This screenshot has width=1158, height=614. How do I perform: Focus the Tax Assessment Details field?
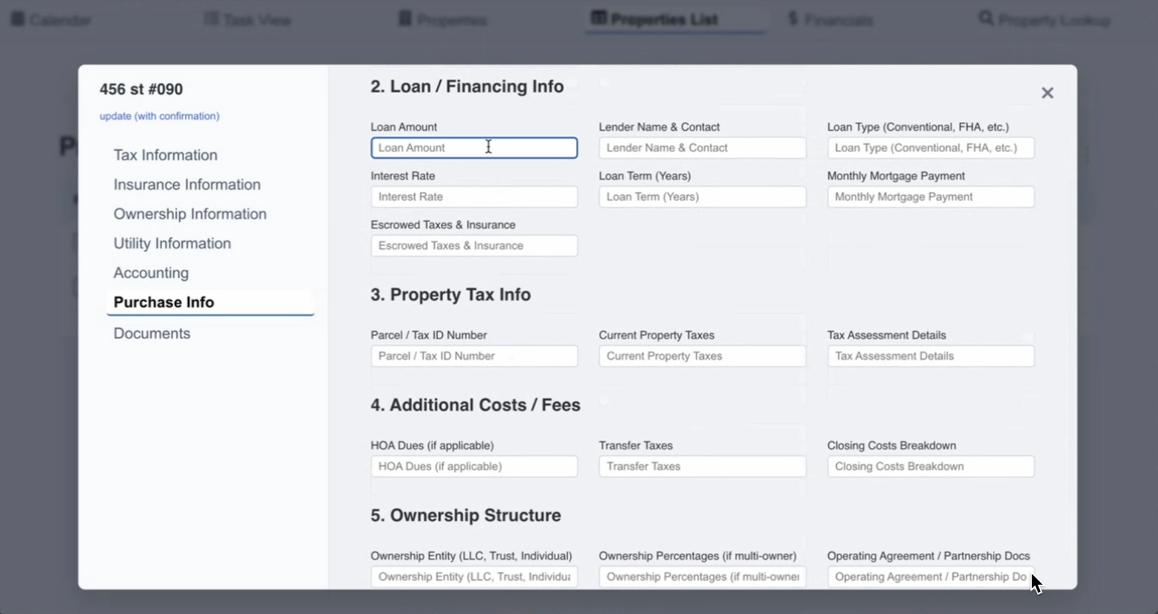[931, 356]
